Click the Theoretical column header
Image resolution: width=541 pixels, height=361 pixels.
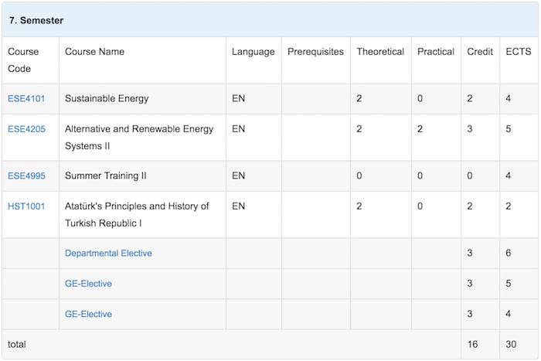[x=380, y=52]
